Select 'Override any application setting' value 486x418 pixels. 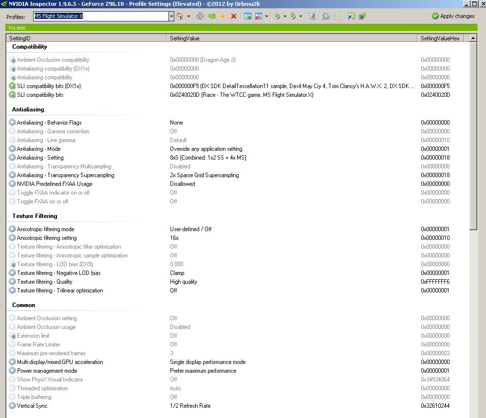coord(206,149)
